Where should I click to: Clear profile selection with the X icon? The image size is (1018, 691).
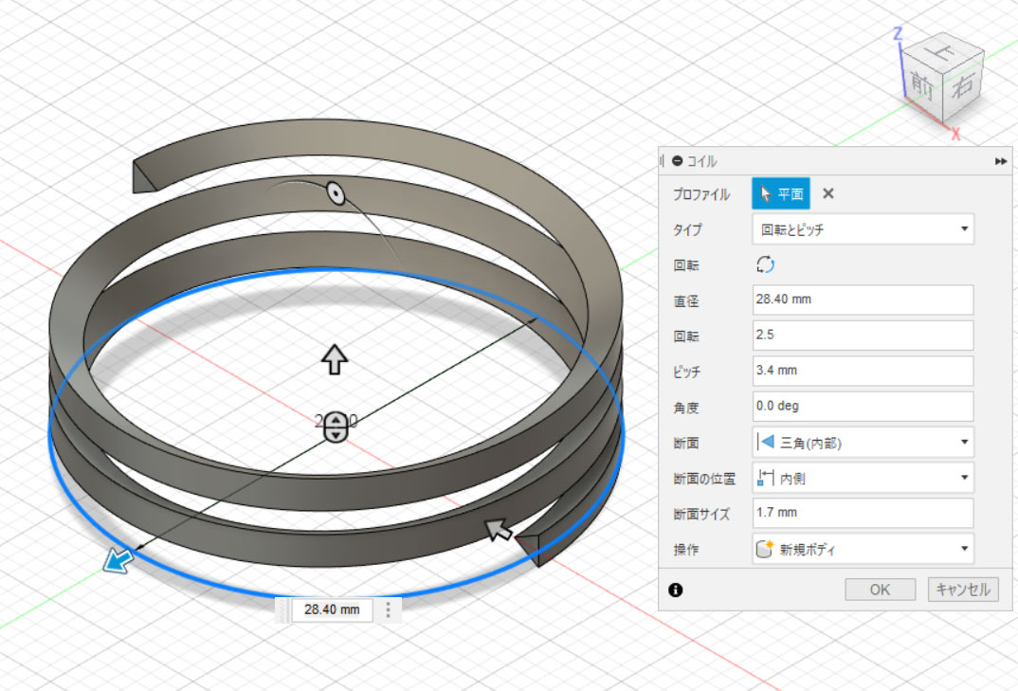pos(827,193)
